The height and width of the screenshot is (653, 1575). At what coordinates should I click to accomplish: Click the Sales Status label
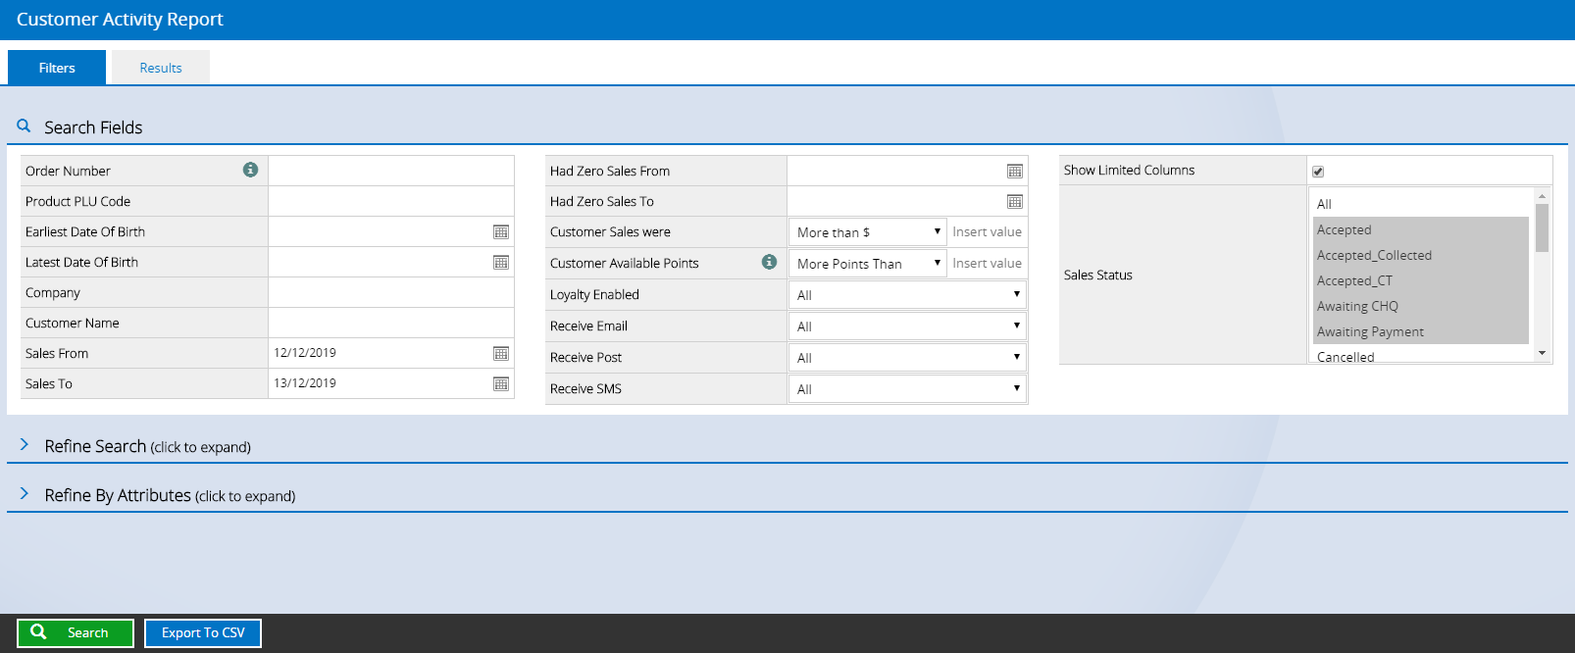point(1098,276)
